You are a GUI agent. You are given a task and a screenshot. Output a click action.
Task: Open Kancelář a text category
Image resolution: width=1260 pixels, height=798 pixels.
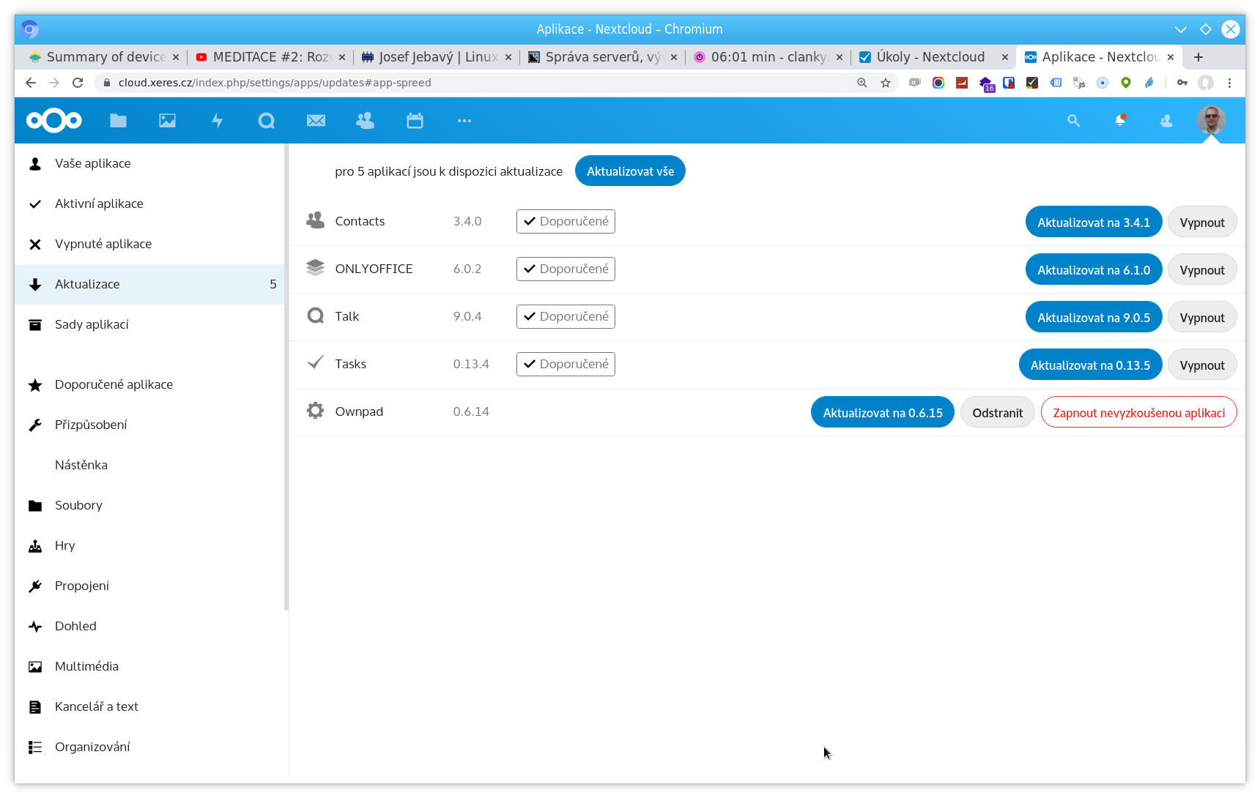149,706
